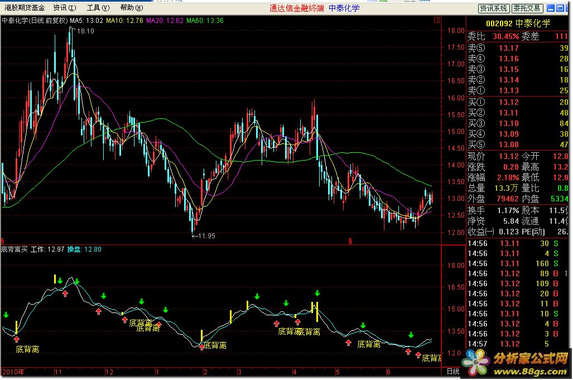Click the 卖① 13.13 ask row
Screen dimensions: 573x380
pos(518,90)
